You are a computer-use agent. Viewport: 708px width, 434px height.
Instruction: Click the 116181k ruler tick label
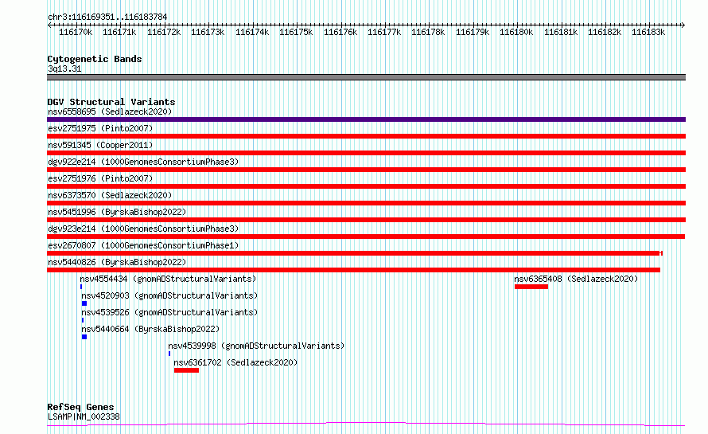[x=561, y=32]
